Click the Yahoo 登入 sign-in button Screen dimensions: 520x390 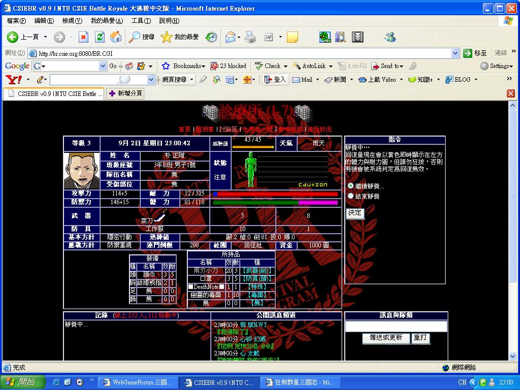(275, 80)
